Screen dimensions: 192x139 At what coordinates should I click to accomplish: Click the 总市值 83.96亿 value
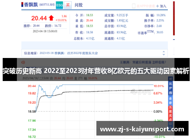coord(121,26)
